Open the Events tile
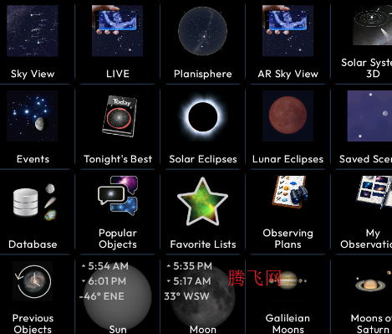The height and width of the screenshot is (334, 392). pos(33,127)
